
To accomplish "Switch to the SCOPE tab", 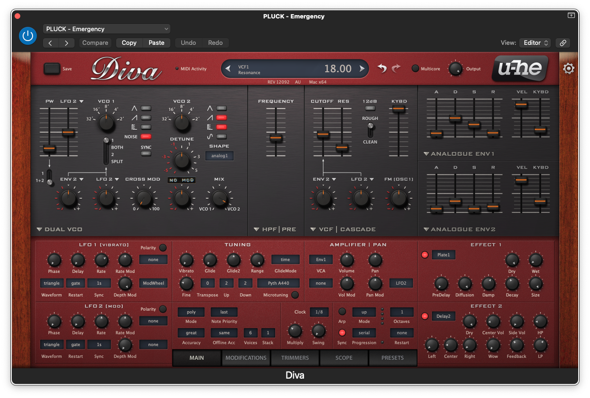I will click(x=344, y=358).
